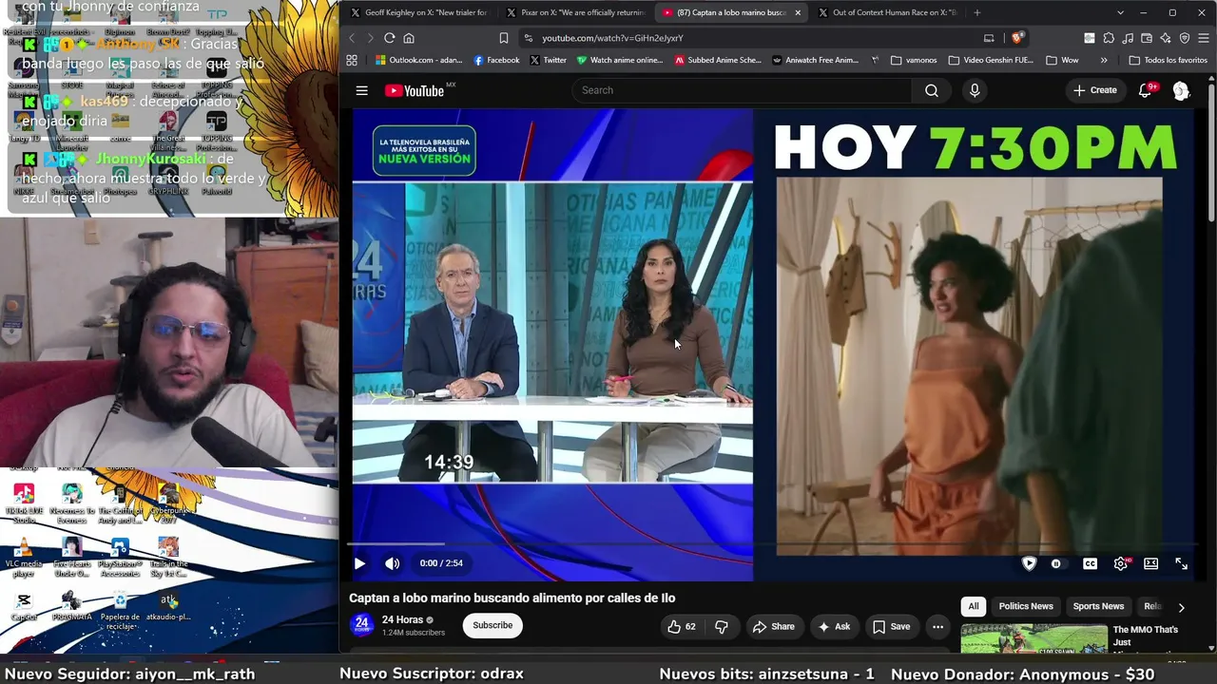Mute the video volume
The height and width of the screenshot is (684, 1217).
click(392, 563)
